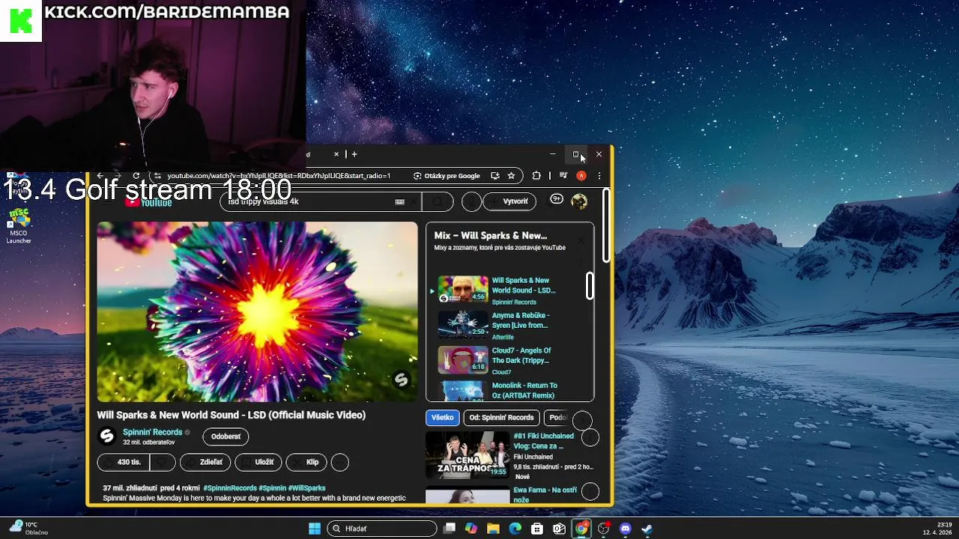Show next filter chips with arrow button
The width and height of the screenshot is (959, 539).
tap(582, 420)
